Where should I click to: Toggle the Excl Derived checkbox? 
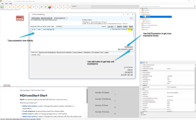(125, 68)
